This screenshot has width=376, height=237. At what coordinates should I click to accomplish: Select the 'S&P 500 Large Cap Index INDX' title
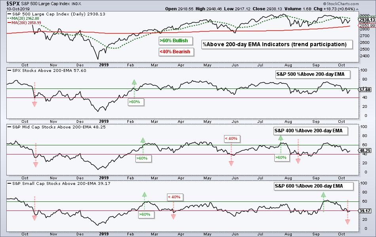pyautogui.click(x=51, y=4)
